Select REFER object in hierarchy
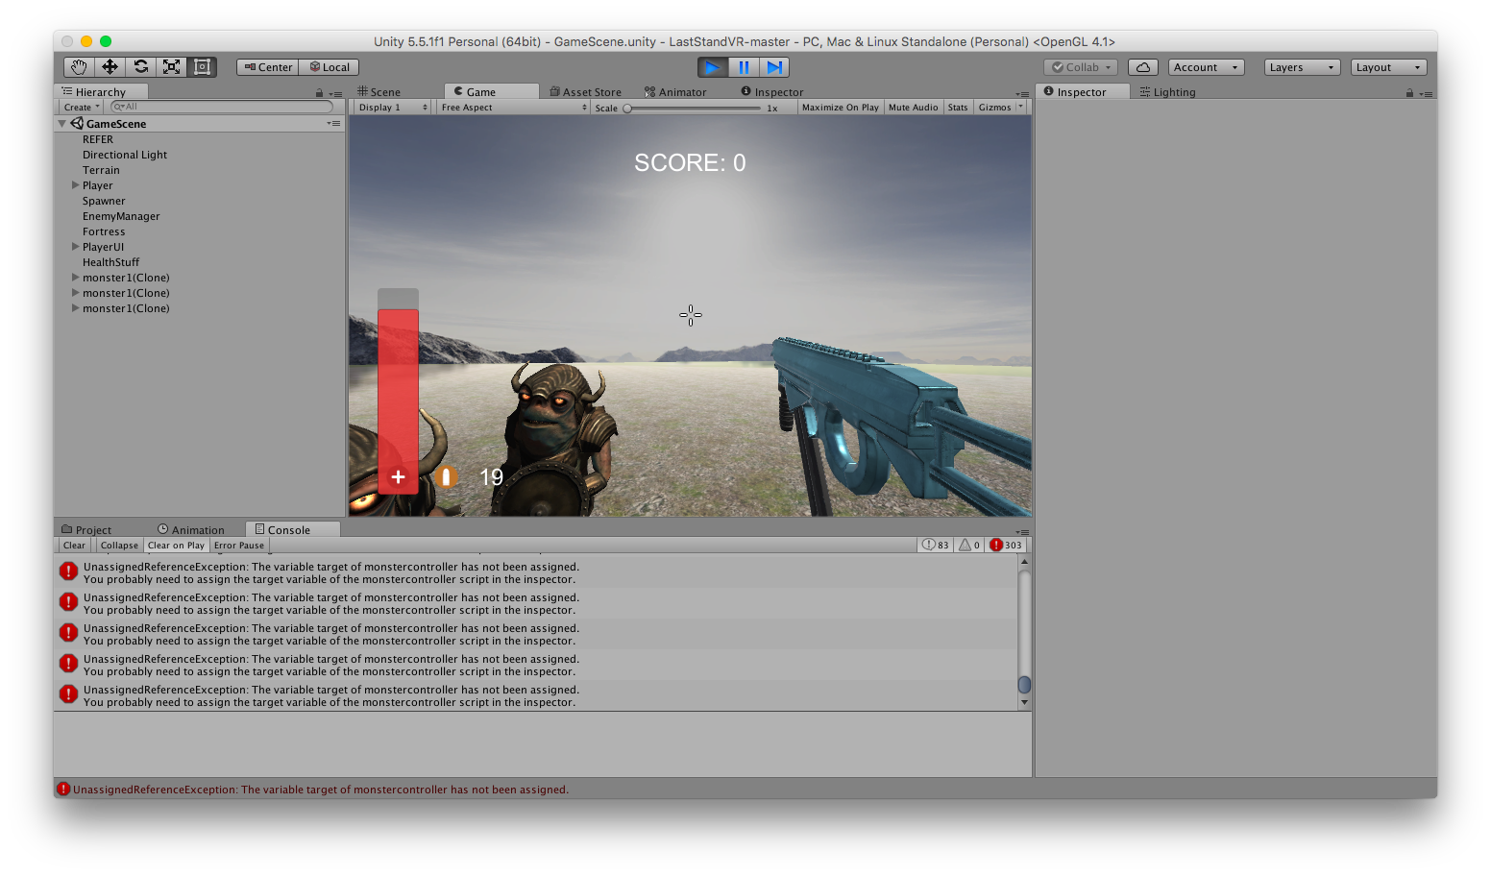This screenshot has width=1491, height=875. pos(98,139)
